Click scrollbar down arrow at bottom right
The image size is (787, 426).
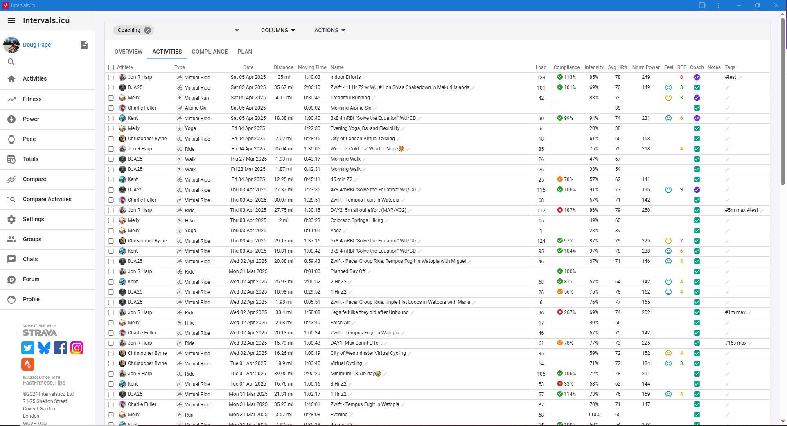783,421
